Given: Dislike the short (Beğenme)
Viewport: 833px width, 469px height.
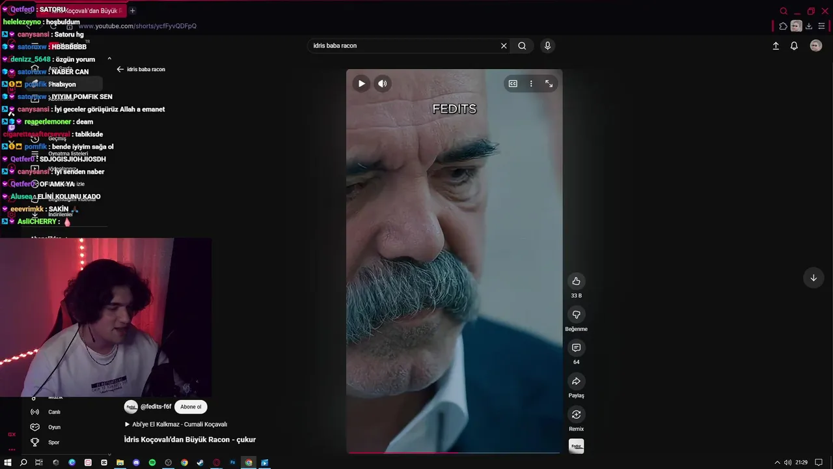Looking at the screenshot, I should click(576, 315).
